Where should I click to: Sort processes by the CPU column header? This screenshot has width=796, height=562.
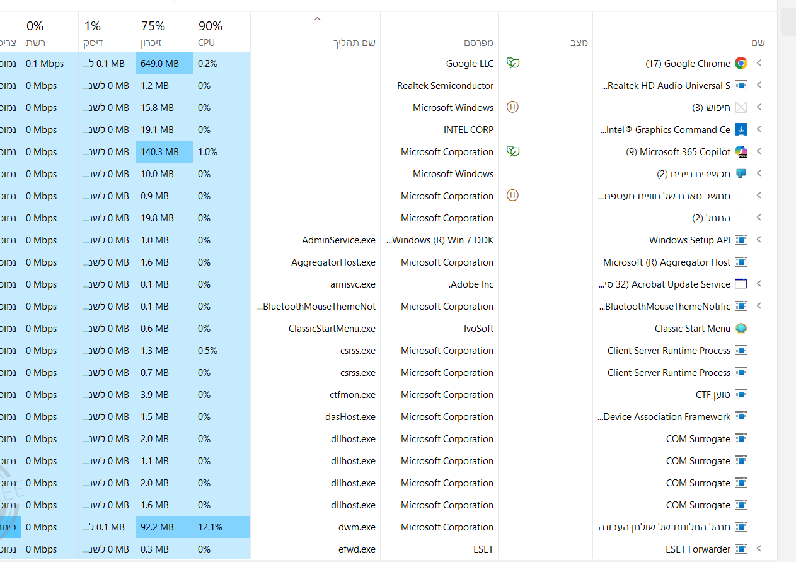click(222, 32)
